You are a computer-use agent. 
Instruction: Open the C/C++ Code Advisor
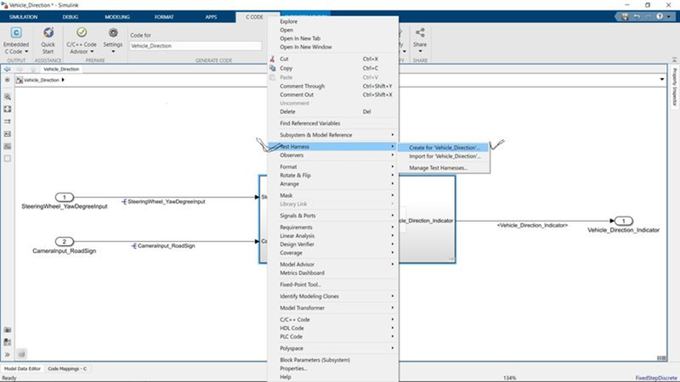click(x=82, y=41)
